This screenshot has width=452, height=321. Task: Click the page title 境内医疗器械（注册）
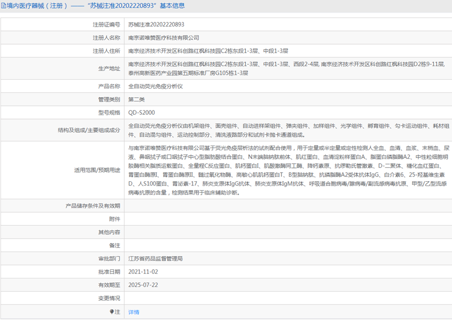[x=37, y=6]
